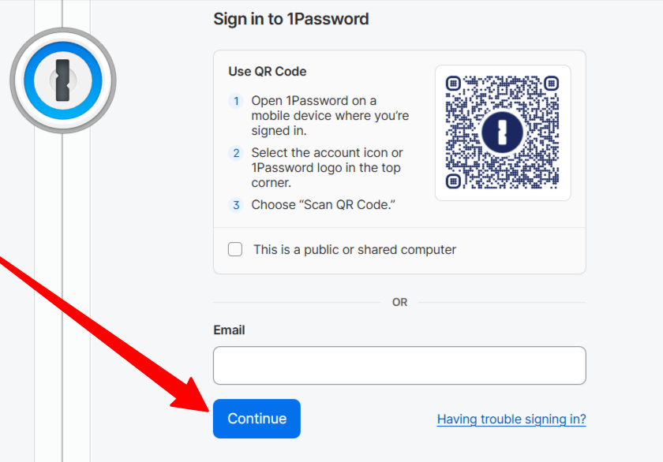Click "This is a public or shared computer" label
This screenshot has width=663, height=462.
click(x=354, y=250)
